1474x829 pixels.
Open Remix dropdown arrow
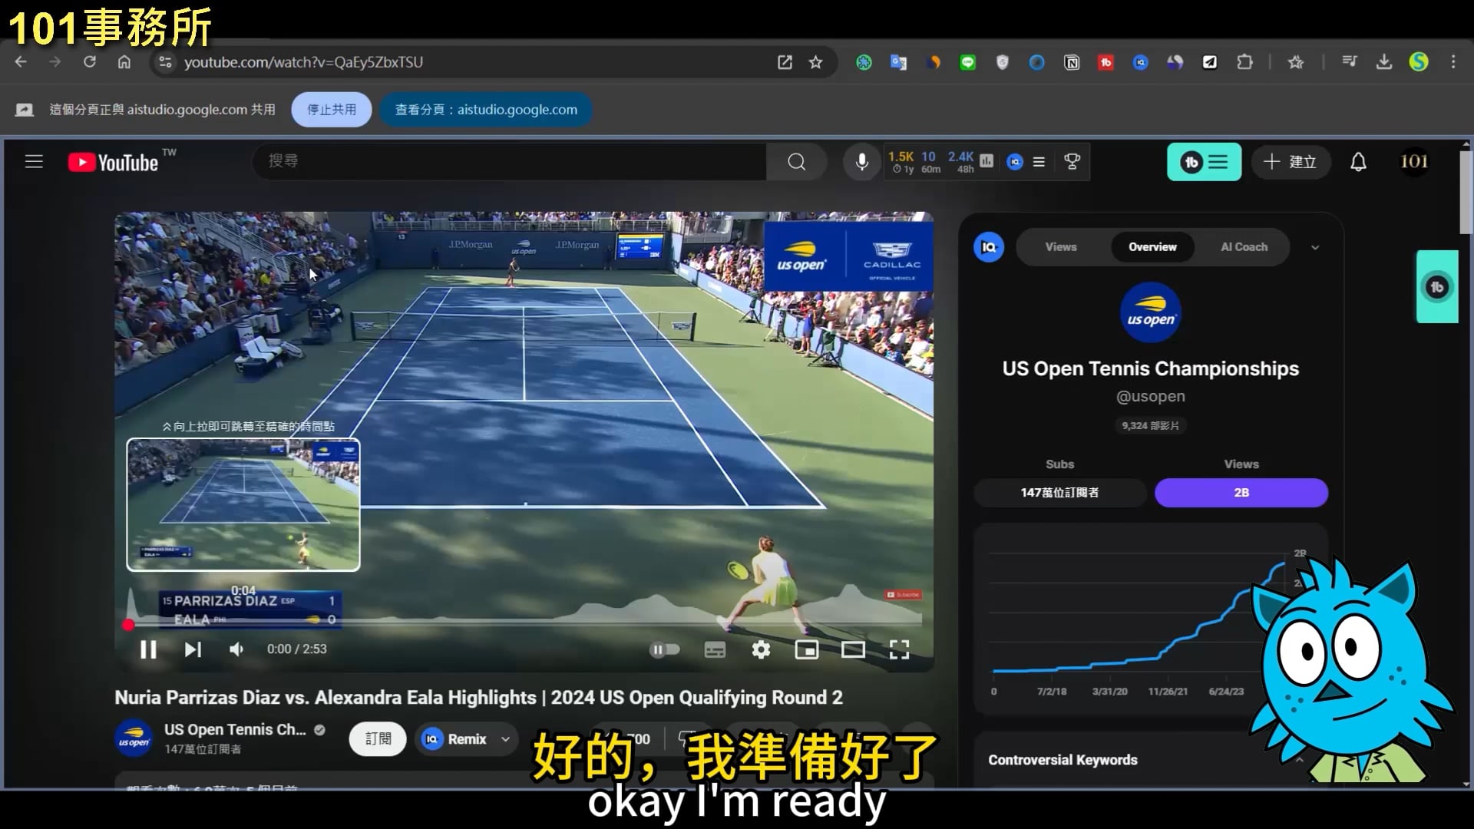point(505,739)
